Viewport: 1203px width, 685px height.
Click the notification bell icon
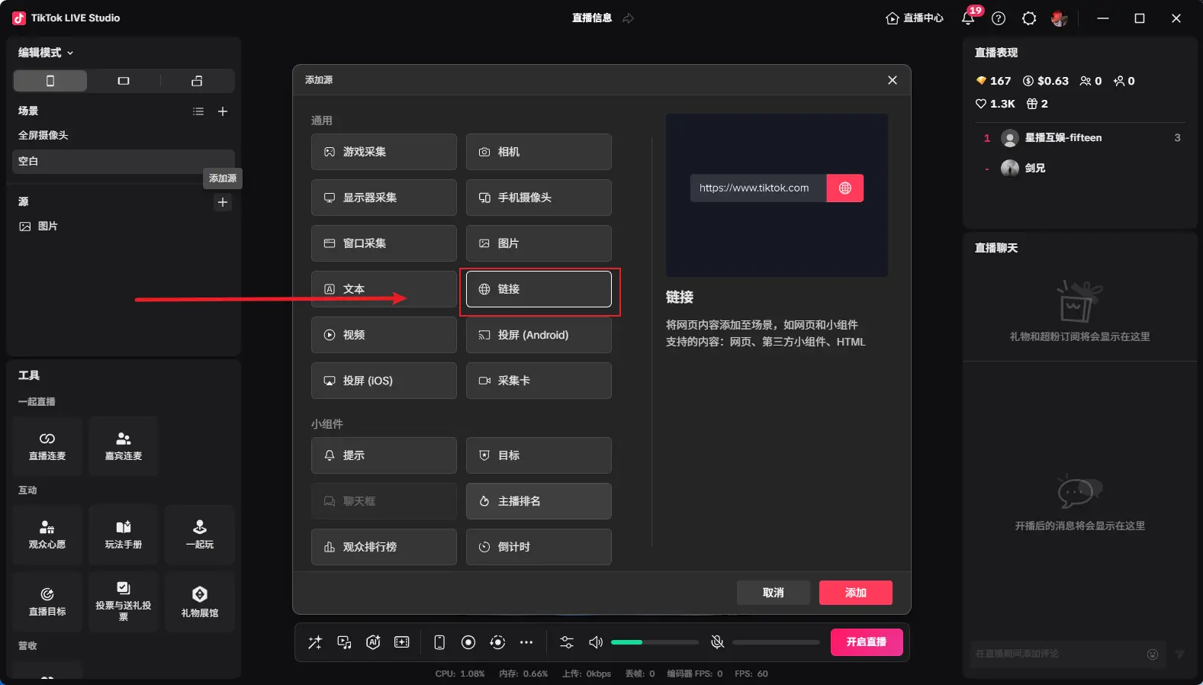pyautogui.click(x=968, y=18)
